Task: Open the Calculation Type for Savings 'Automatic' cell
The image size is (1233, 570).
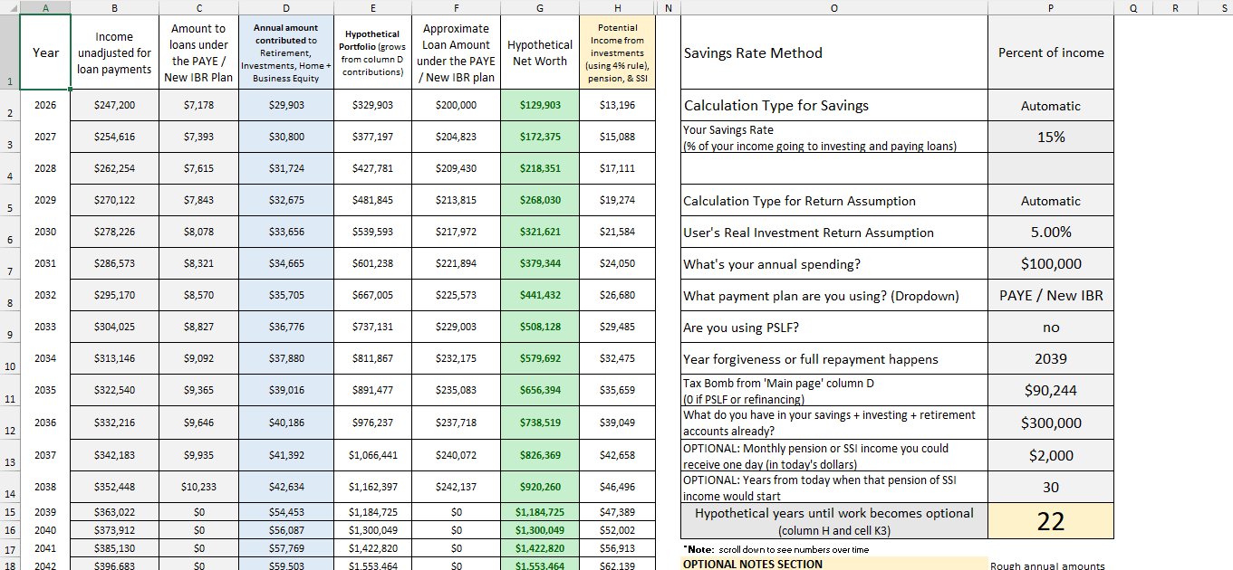Action: coord(1050,106)
